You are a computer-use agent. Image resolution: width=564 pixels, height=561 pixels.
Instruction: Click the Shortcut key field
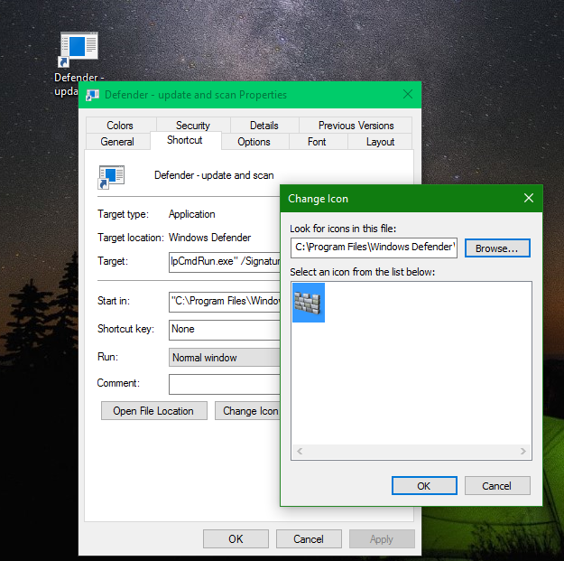(225, 330)
